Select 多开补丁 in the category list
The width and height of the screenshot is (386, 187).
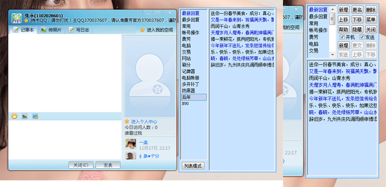191,84
